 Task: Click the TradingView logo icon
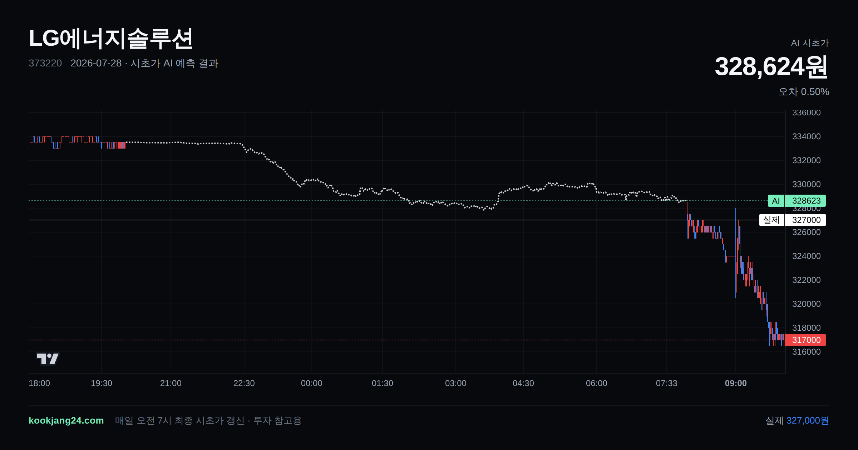(x=48, y=359)
